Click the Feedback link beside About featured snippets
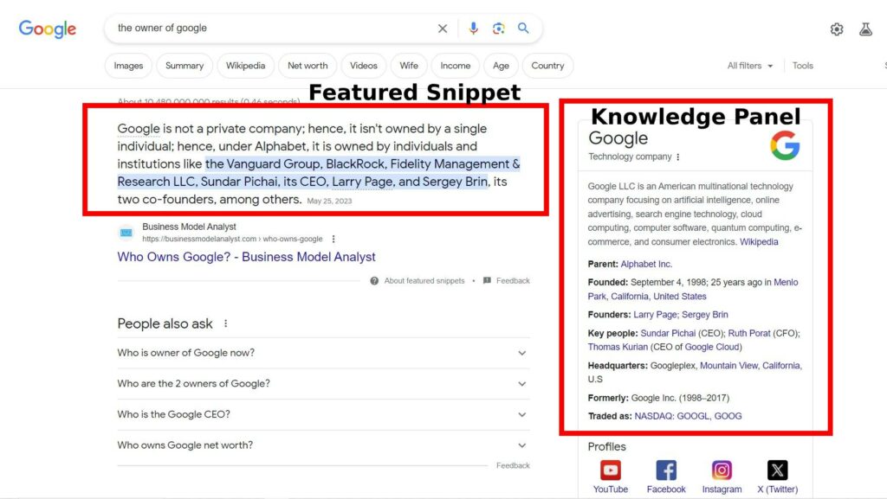 tap(513, 280)
